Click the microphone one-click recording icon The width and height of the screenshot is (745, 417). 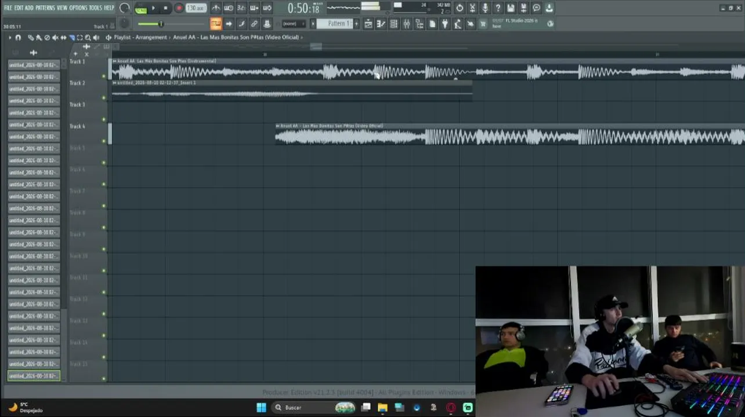tap(485, 8)
